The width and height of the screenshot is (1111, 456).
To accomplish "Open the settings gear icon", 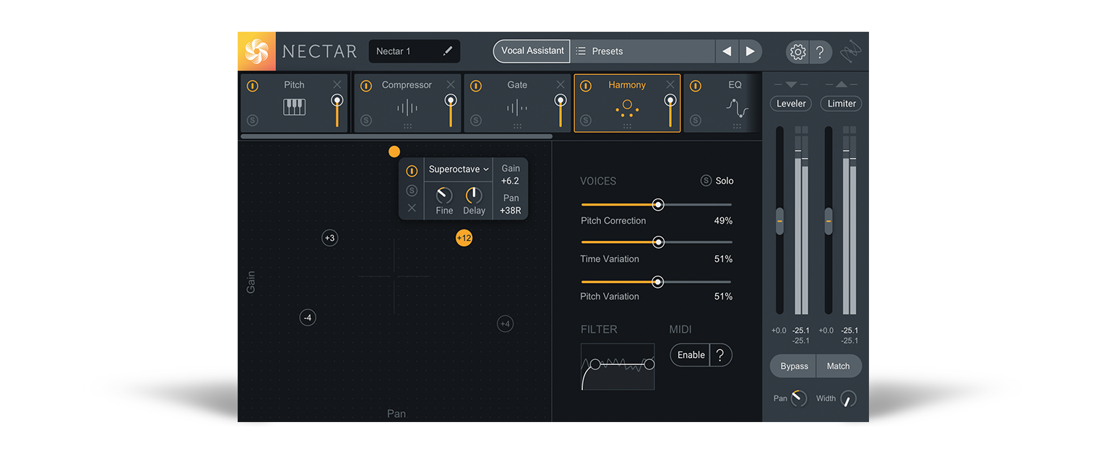I will point(797,52).
